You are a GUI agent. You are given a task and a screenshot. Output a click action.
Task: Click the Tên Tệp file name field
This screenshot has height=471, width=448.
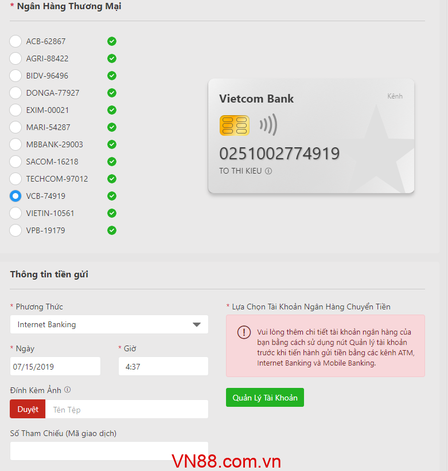tap(127, 409)
